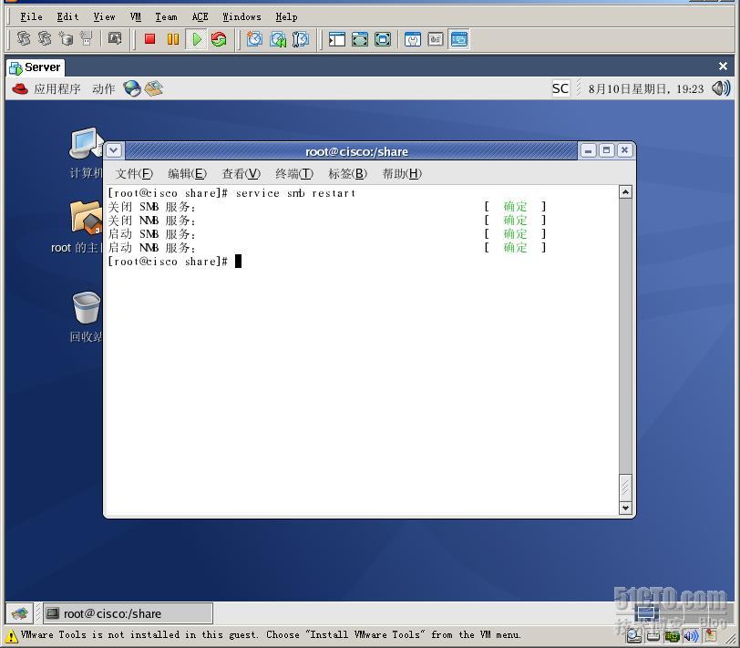Close the Server tab with the X
The height and width of the screenshot is (648, 740).
723,66
